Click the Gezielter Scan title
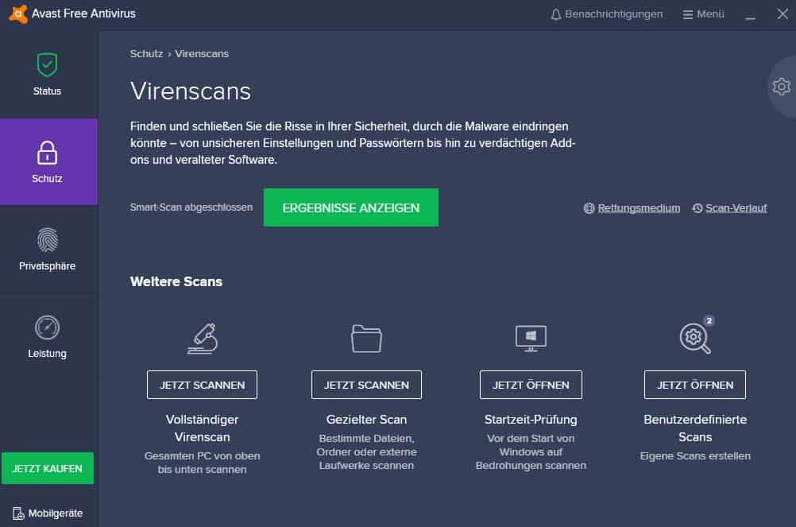This screenshot has width=796, height=527. pos(366,420)
